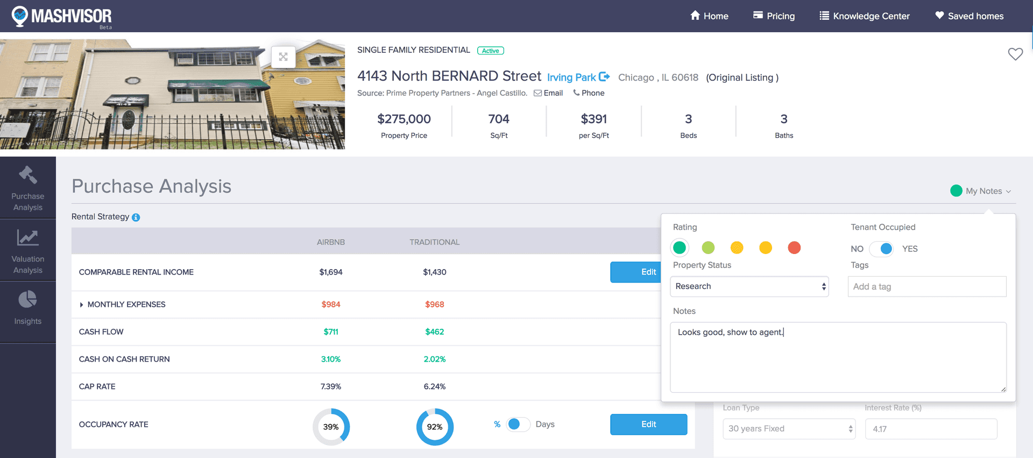Toggle the Tenant Occupied switch
Viewport: 1033px width, 458px height.
881,249
